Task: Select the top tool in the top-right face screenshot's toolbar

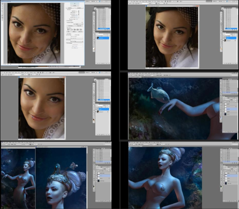Action: (221, 13)
